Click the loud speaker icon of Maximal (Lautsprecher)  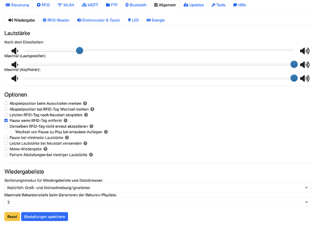tap(305, 65)
